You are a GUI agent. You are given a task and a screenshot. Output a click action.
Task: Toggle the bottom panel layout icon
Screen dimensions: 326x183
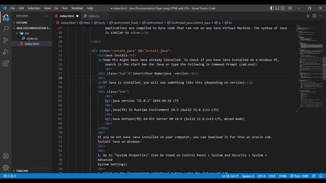click(277, 8)
